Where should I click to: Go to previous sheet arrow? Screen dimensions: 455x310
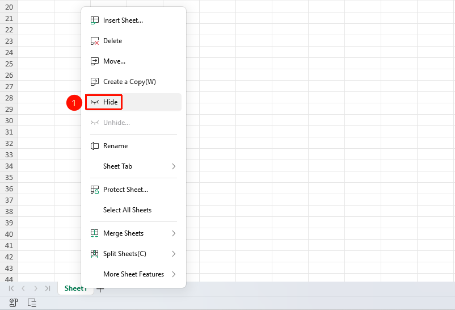pyautogui.click(x=23, y=288)
